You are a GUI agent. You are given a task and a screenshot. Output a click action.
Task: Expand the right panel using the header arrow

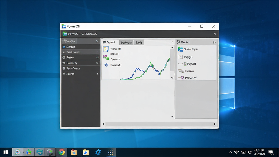coord(214,42)
